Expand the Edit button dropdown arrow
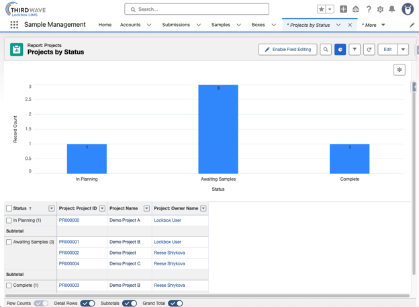 [403, 50]
